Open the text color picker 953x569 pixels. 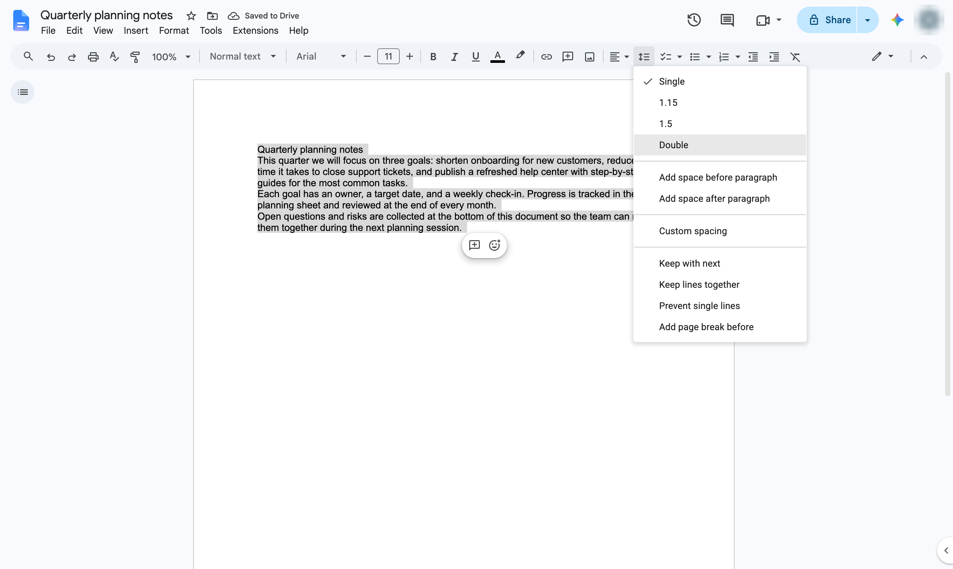pos(497,57)
